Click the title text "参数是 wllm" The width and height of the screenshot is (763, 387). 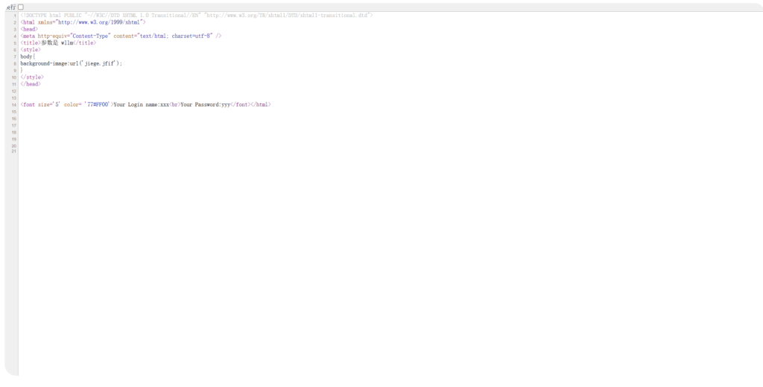57,42
